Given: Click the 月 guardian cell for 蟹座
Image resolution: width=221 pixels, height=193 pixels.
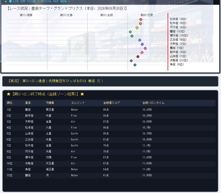Looking at the screenshot, I should 47,175.
